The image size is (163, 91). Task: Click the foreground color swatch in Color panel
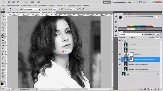tap(120, 17)
